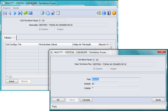Click the Eliminar button

24,81
